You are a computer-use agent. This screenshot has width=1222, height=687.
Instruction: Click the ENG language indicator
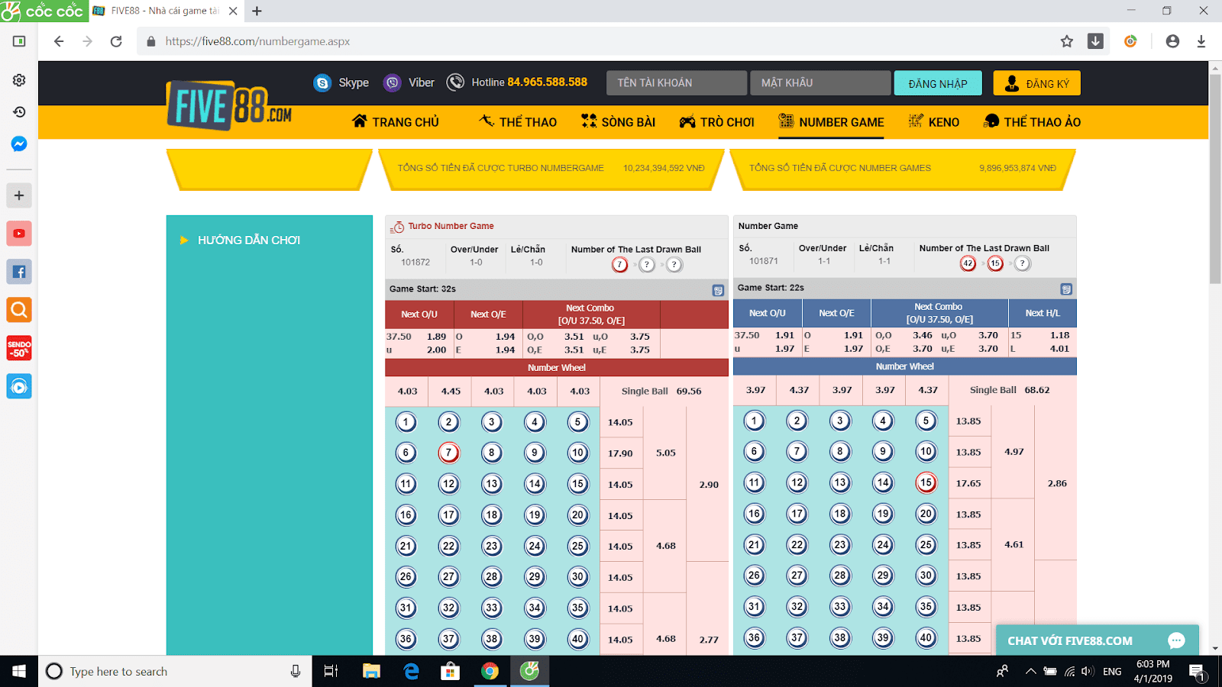(1113, 671)
